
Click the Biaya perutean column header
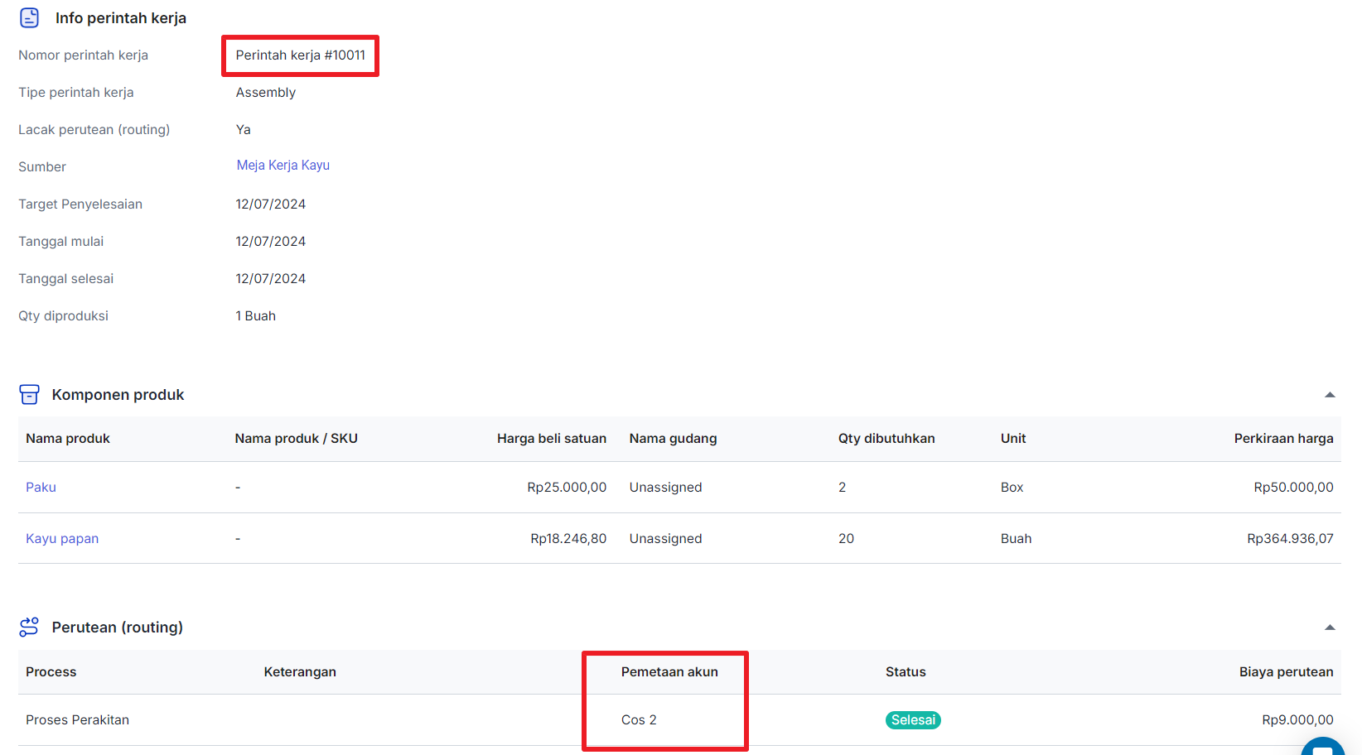(x=1286, y=672)
